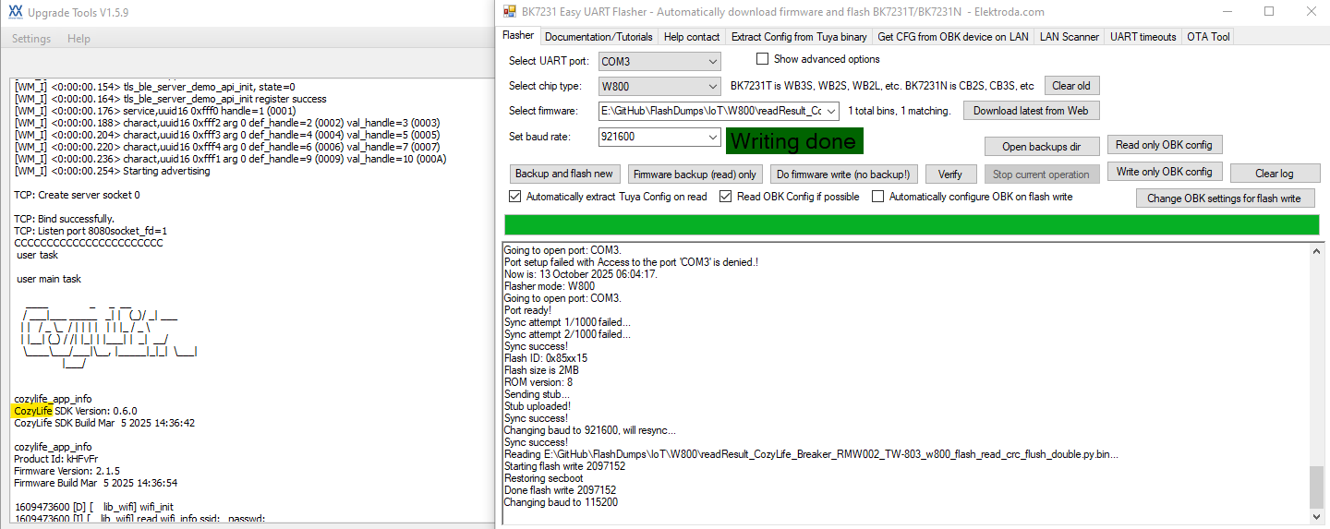Click 'Stub uploaded!' log line
This screenshot has height=529, width=1330.
tap(538, 406)
